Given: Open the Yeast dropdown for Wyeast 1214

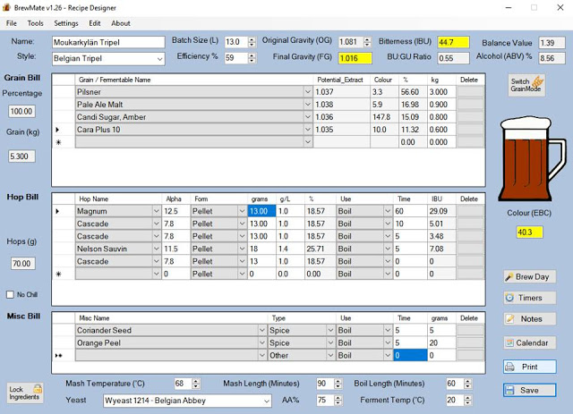Looking at the screenshot, I should click(x=265, y=401).
